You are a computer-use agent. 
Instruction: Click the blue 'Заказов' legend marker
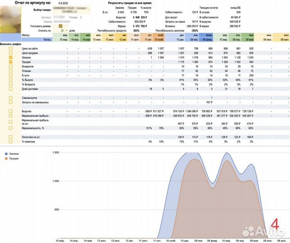[x=5, y=154]
